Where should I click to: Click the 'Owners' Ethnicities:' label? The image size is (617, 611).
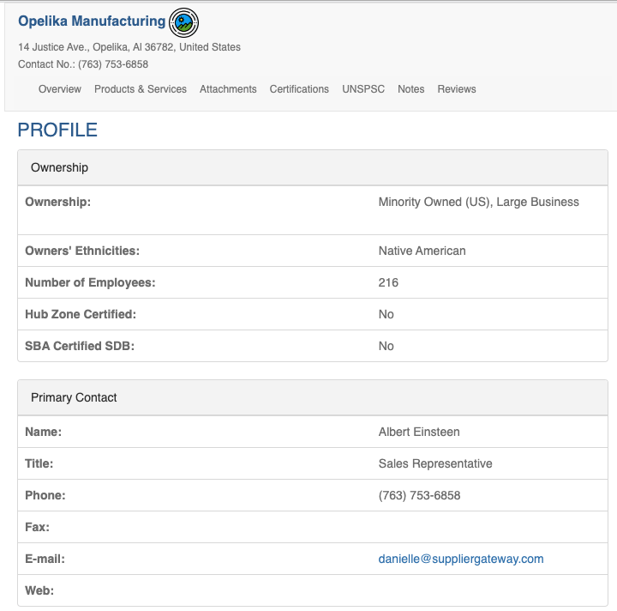pos(82,251)
